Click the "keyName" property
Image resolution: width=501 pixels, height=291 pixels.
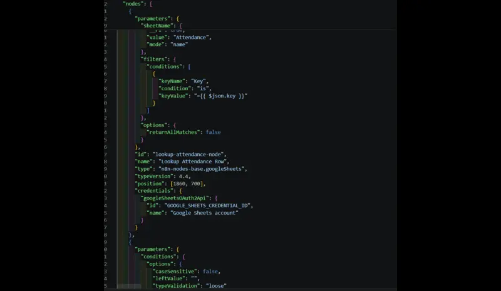(172, 81)
